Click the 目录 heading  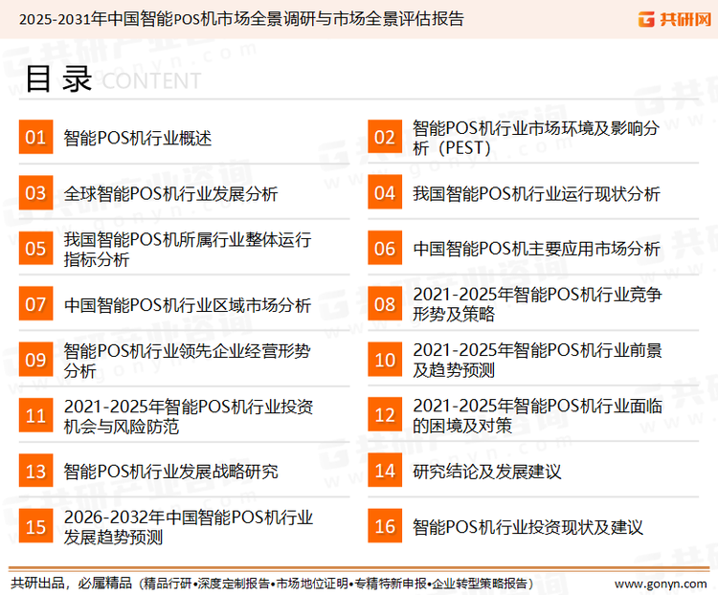click(x=58, y=79)
